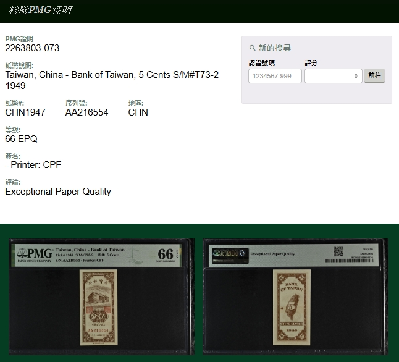The image size is (399, 362).
Task: Open the back banknote slab image
Action: click(x=295, y=297)
